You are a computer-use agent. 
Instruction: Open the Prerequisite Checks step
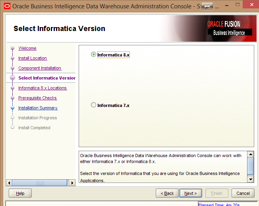point(37,98)
